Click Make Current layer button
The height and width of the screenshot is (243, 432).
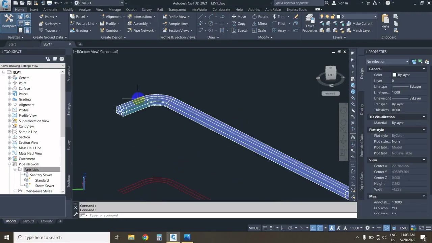[x=359, y=24]
